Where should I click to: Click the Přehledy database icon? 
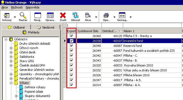click(24, 32)
